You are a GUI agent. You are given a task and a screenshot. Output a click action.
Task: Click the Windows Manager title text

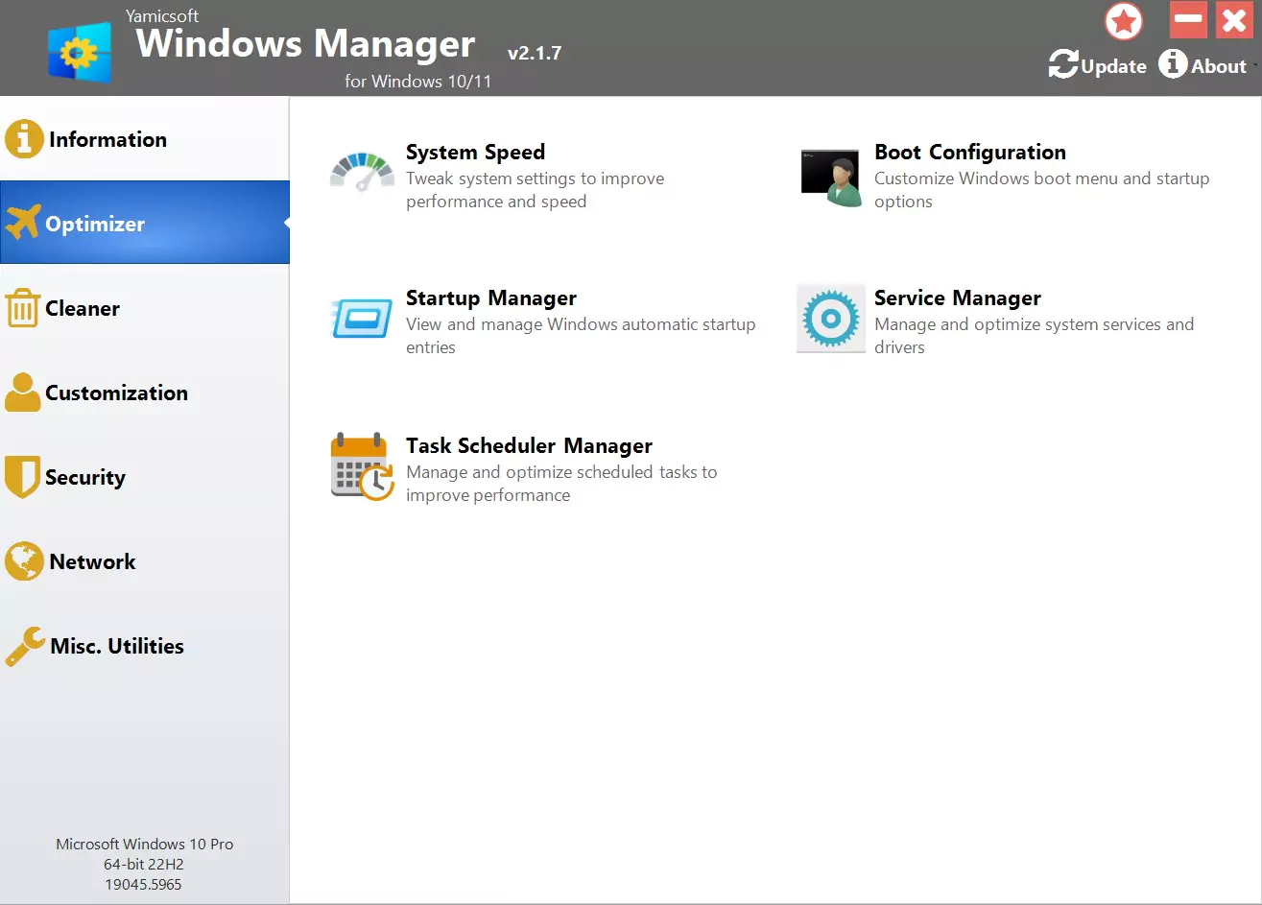(x=306, y=44)
